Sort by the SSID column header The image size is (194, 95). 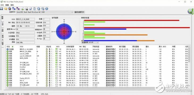click(21, 47)
